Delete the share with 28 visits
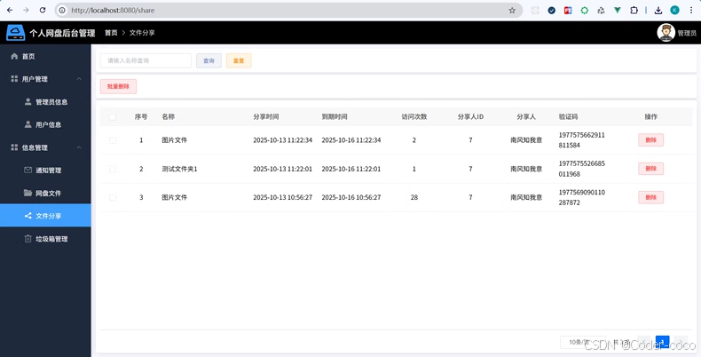The height and width of the screenshot is (357, 701). pyautogui.click(x=650, y=197)
